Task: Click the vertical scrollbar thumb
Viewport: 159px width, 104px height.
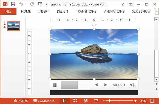Action: click(156, 64)
